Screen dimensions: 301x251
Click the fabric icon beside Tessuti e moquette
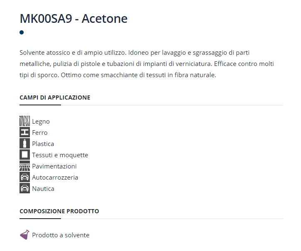[x=24, y=155]
